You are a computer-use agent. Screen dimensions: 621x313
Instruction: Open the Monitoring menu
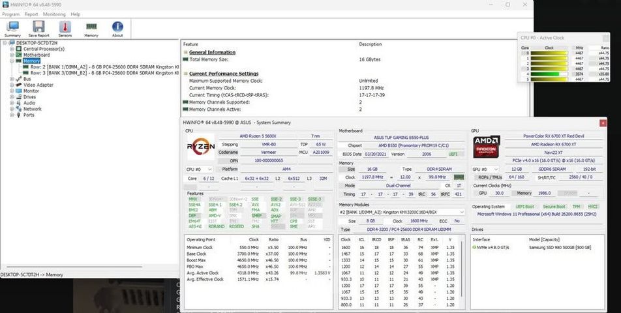click(x=54, y=14)
